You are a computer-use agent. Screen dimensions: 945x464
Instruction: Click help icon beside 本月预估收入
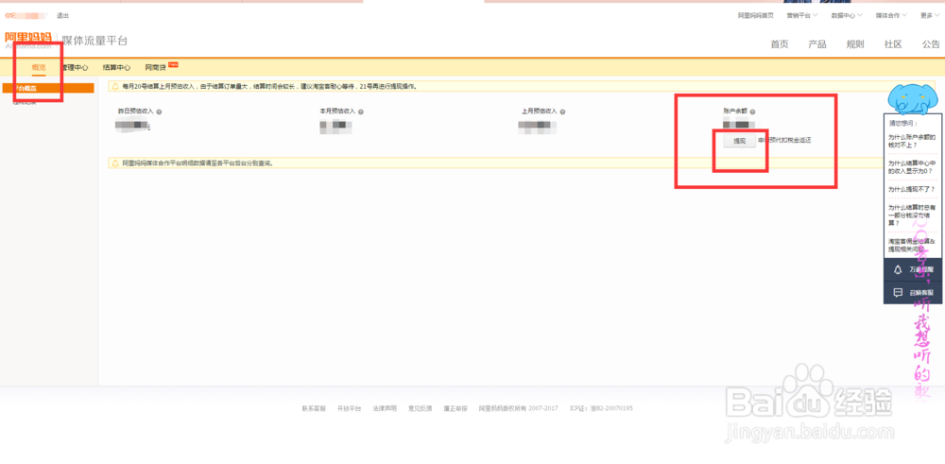(360, 112)
